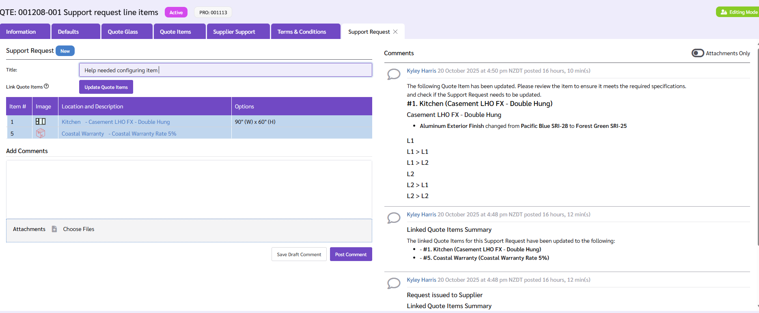Click the speech bubble on Linked Quote Items comment
Image resolution: width=759 pixels, height=313 pixels.
tap(393, 218)
